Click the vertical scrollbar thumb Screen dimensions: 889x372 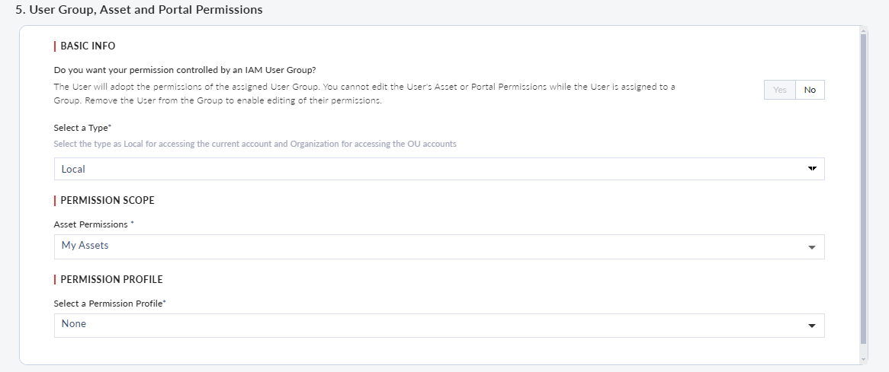[863, 190]
